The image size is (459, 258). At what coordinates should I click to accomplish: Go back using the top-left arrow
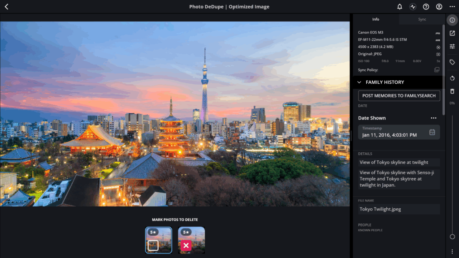tap(6, 6)
